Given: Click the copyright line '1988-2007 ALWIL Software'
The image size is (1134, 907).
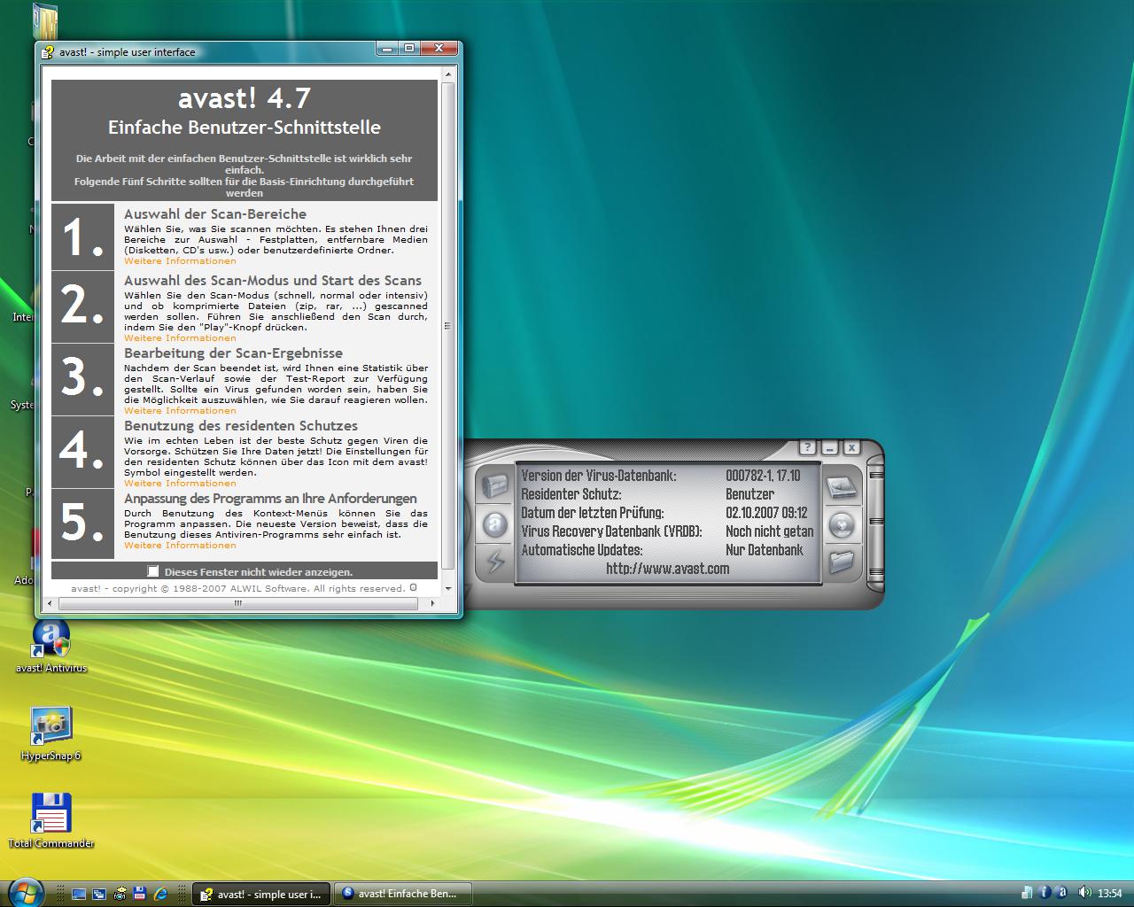Looking at the screenshot, I should (x=237, y=588).
